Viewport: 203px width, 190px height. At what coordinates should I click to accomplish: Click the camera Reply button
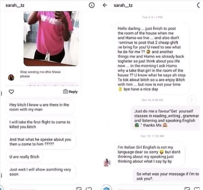click(x=70, y=92)
